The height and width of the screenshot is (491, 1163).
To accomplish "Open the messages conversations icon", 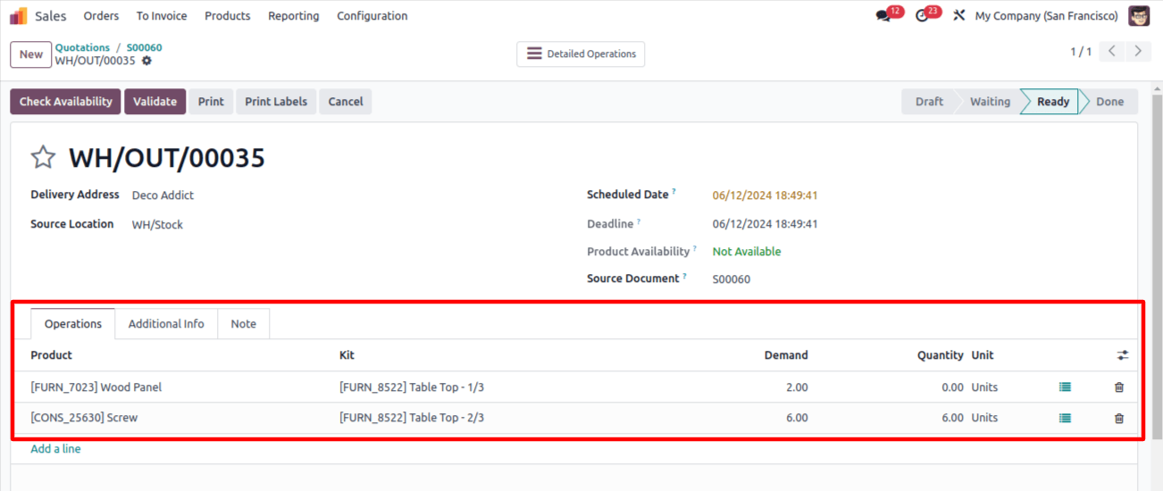I will click(x=884, y=16).
